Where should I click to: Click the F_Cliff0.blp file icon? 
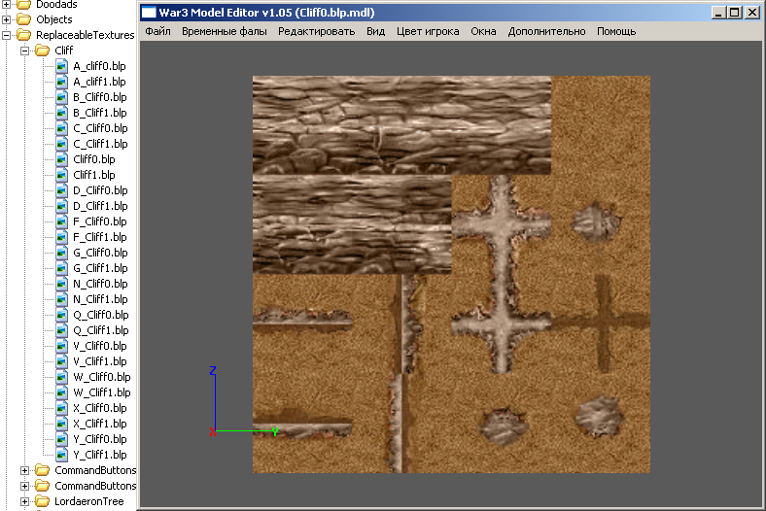tap(61, 221)
